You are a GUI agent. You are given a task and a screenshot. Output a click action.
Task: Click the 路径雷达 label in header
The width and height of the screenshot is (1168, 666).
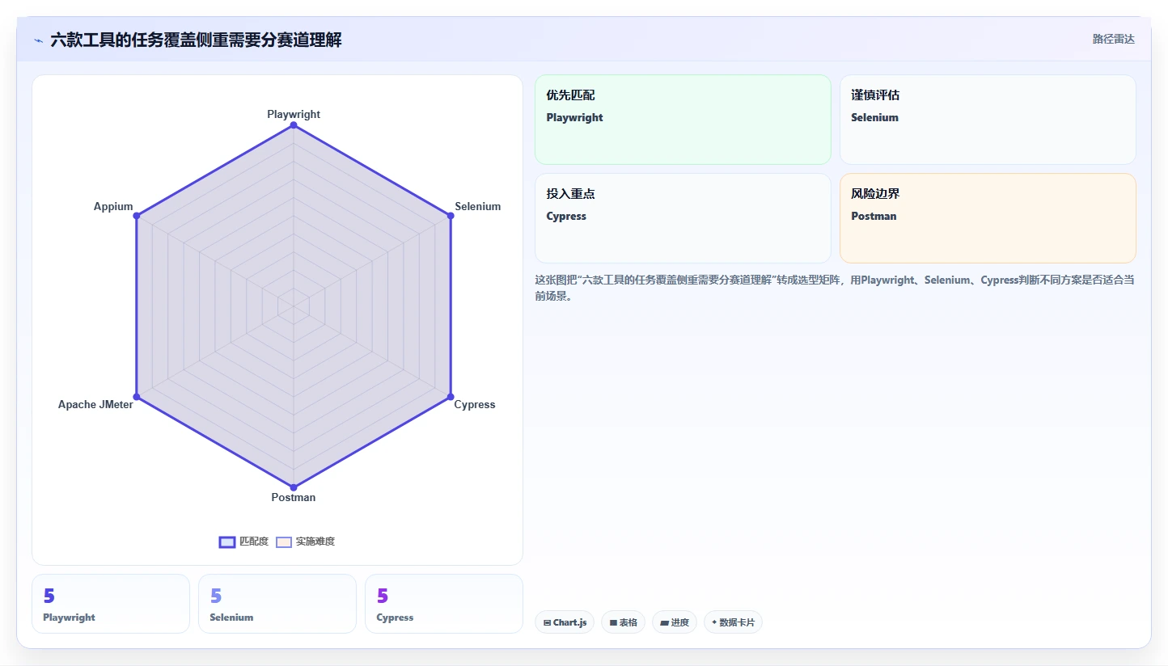[x=1114, y=39]
